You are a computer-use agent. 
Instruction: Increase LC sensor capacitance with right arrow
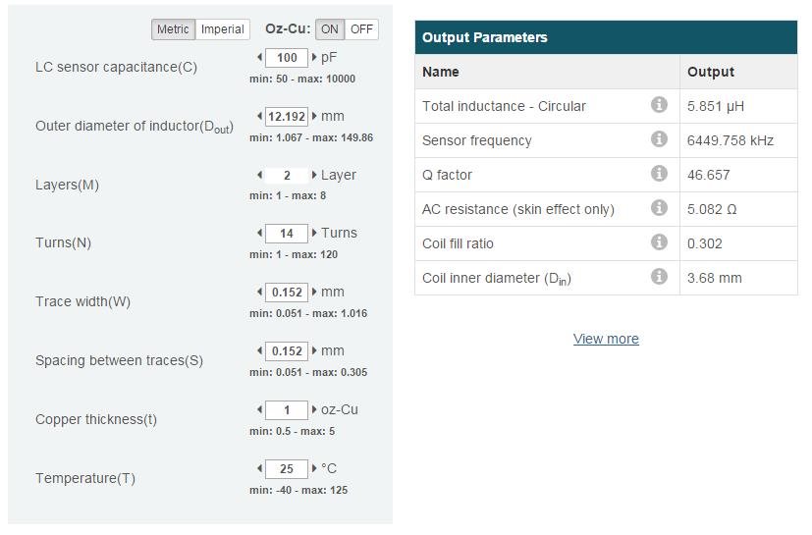tap(314, 57)
